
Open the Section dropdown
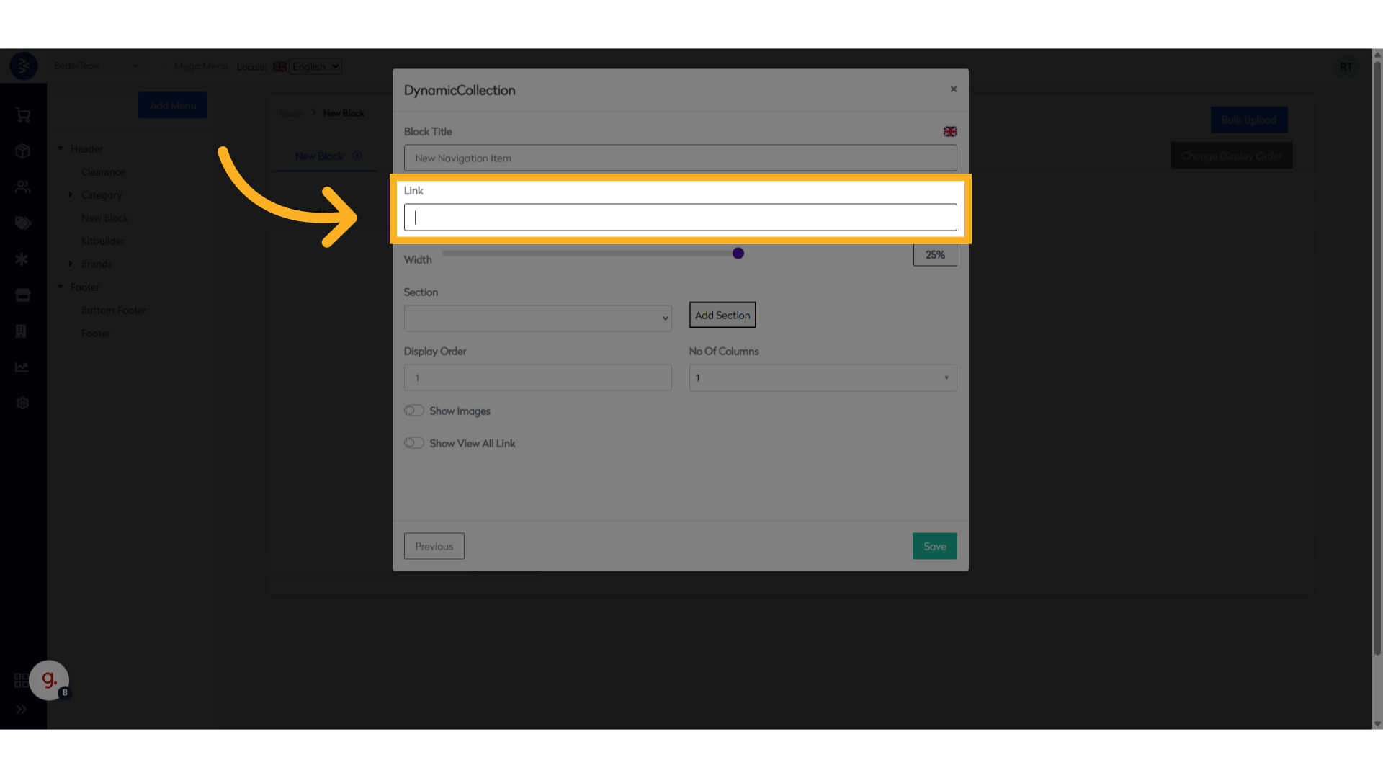coord(537,318)
